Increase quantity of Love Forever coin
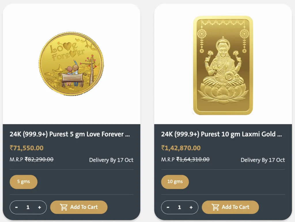The image size is (295, 222). (x=39, y=207)
